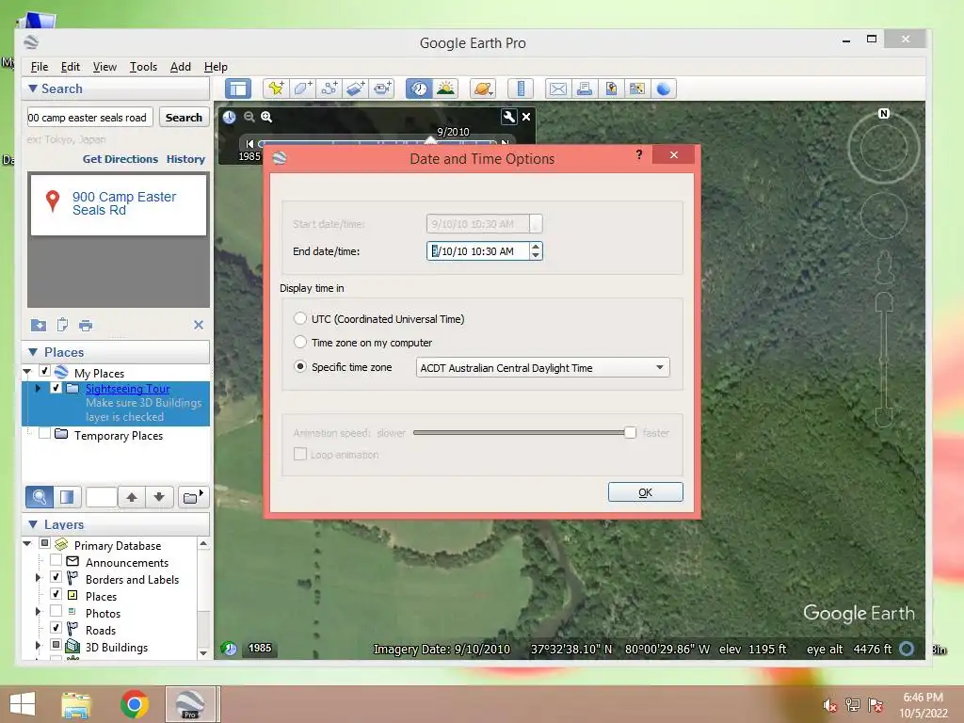Viewport: 964px width, 723px height.
Task: Disable the Roads layer checkbox
Action: pyautogui.click(x=56, y=628)
